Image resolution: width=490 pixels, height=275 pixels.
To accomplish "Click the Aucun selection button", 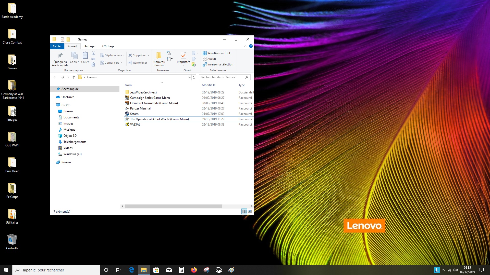I will point(209,59).
